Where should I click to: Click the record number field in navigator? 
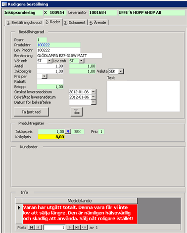pyautogui.click(x=54, y=228)
